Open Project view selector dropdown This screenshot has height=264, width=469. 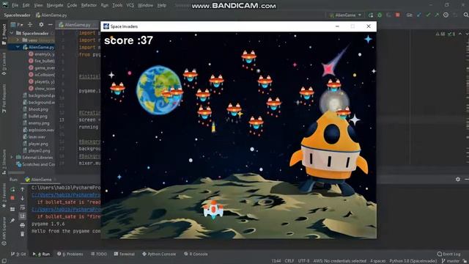[x=17, y=24]
